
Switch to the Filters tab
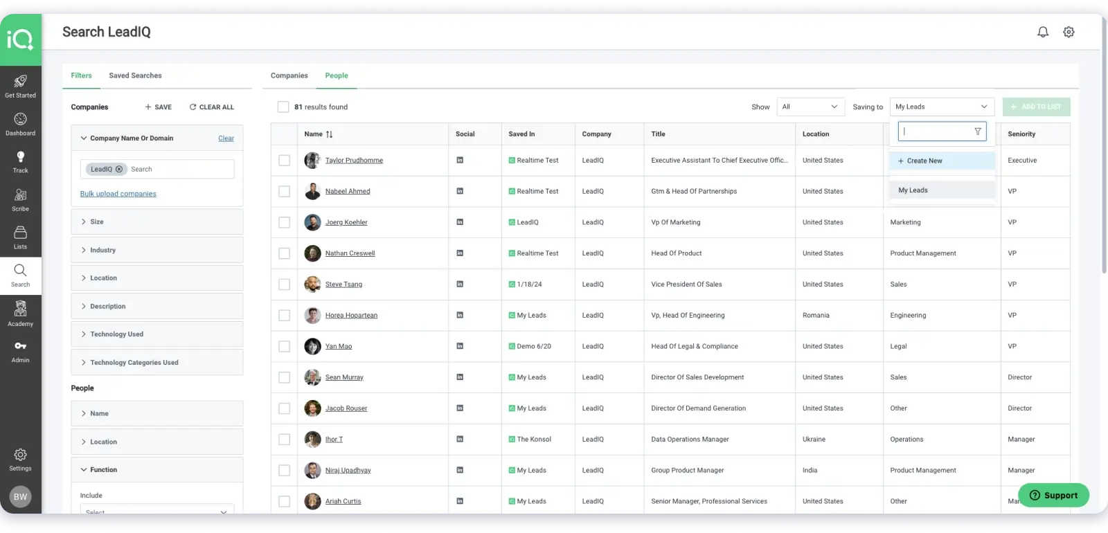point(81,75)
